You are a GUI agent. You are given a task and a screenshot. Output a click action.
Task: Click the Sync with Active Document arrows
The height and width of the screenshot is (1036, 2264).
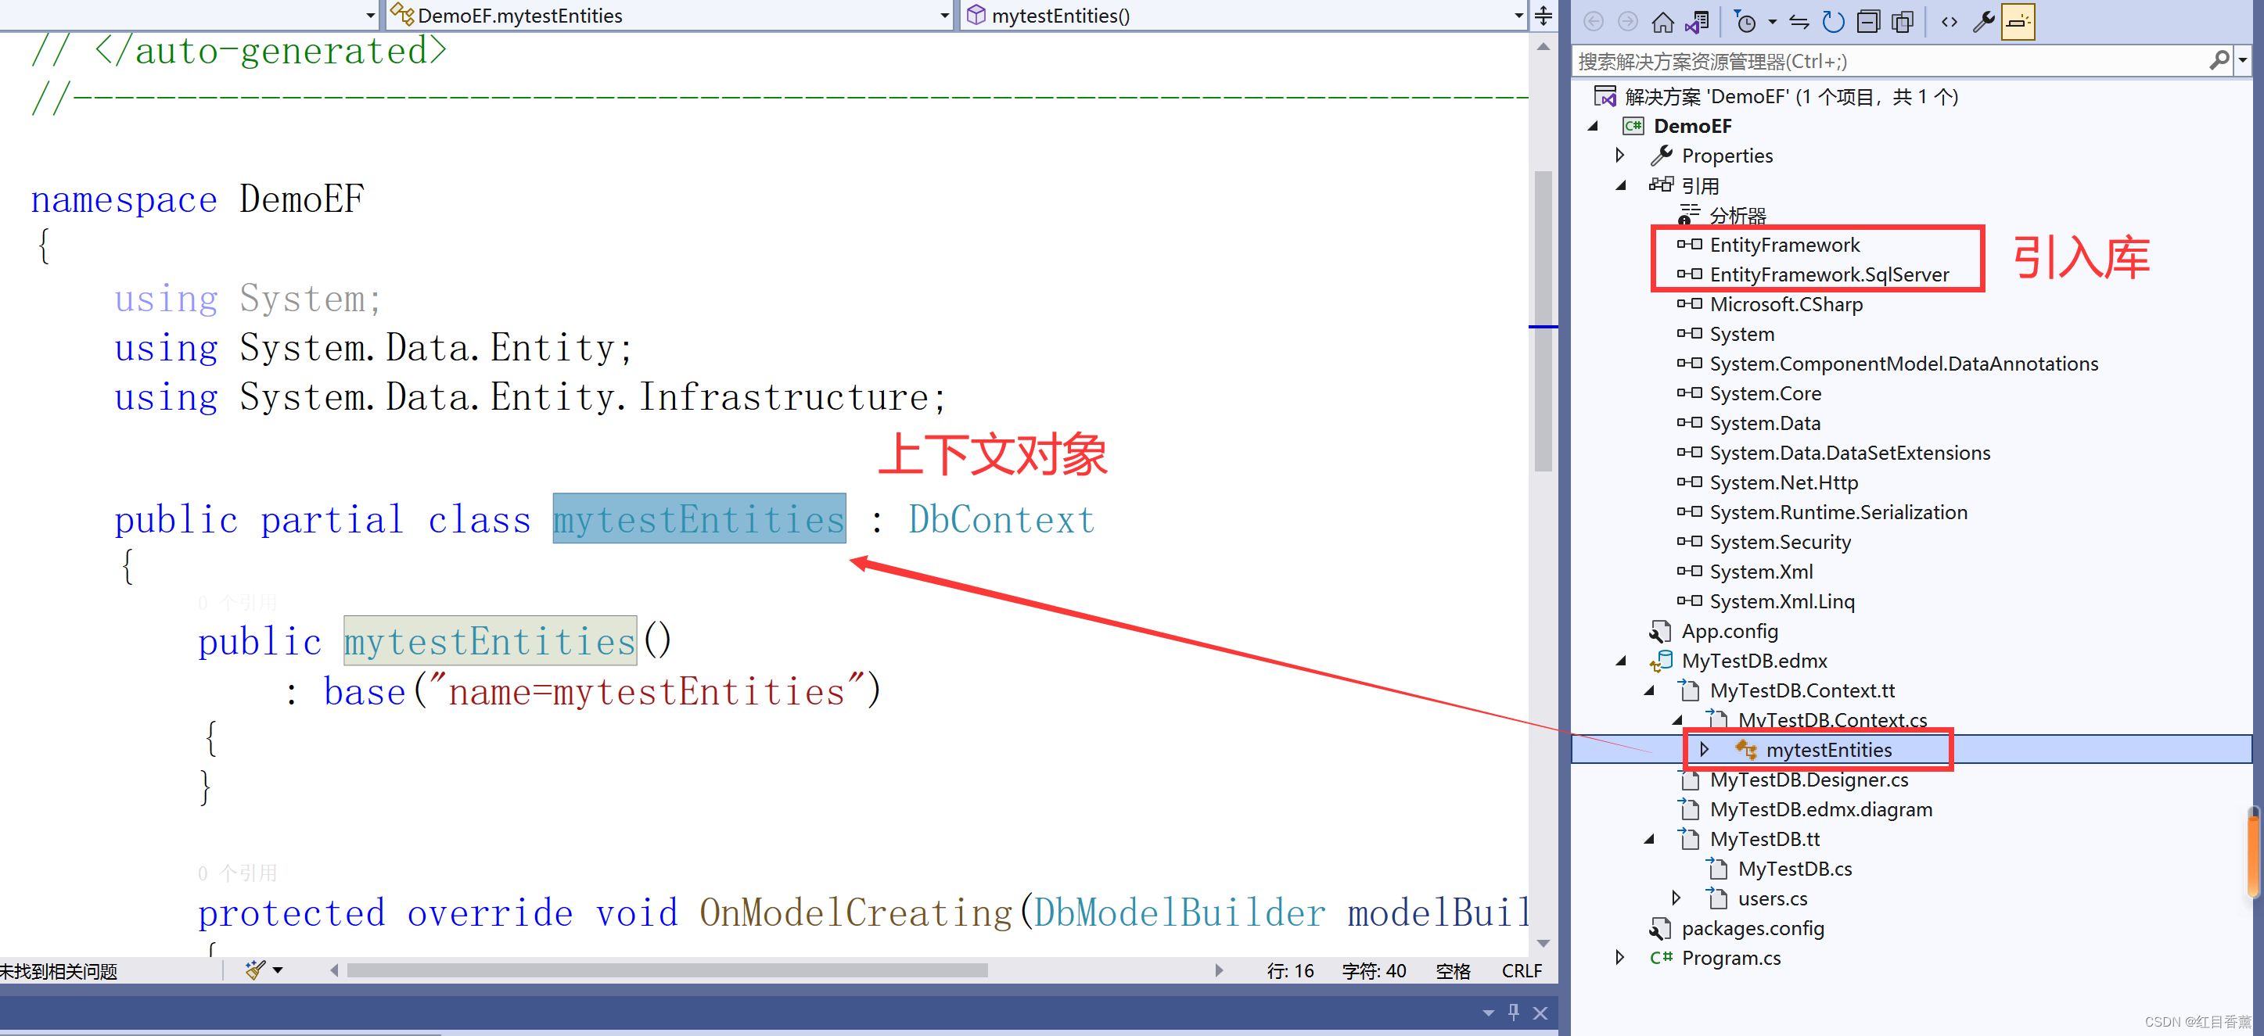click(1799, 22)
